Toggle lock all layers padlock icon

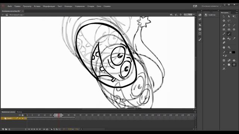click(22, 115)
